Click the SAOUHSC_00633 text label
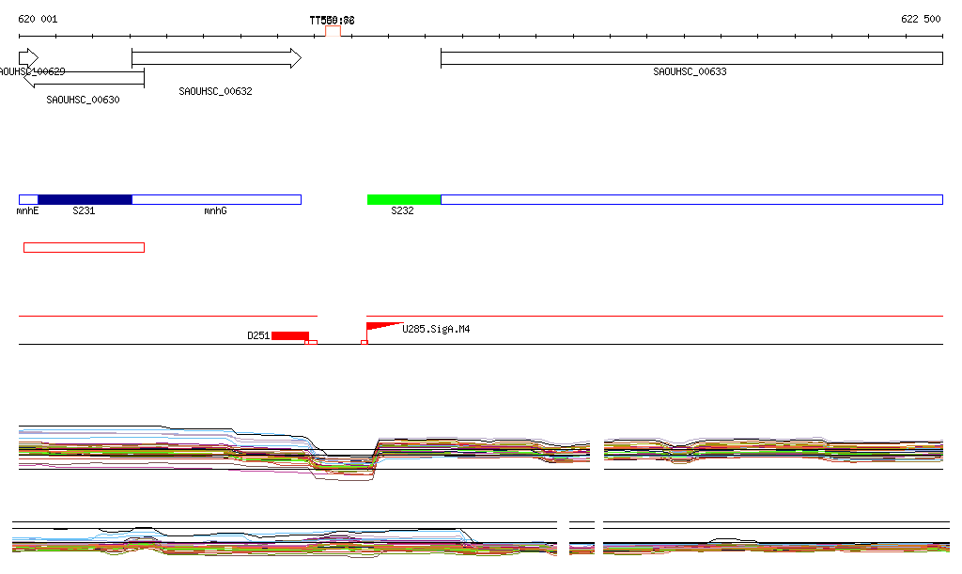This screenshot has width=962, height=574. 690,71
